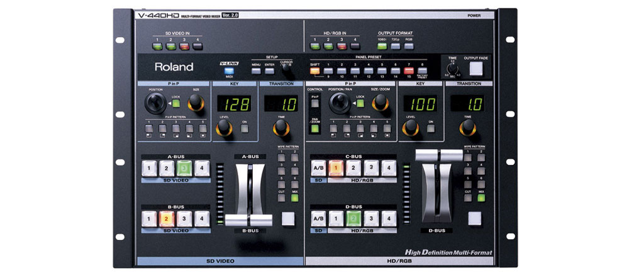
Task: Grab the A-BUS/B-BUS T-bar fader
Action: pyautogui.click(x=248, y=220)
